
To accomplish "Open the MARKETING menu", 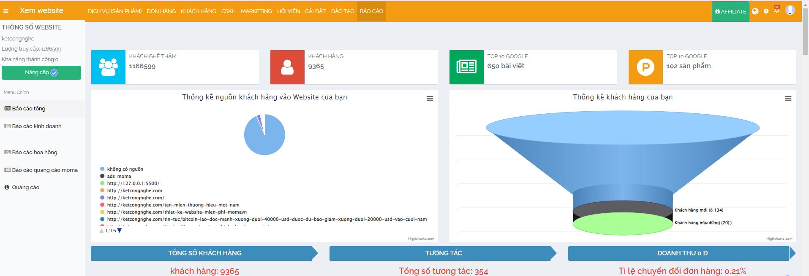I will coord(256,11).
